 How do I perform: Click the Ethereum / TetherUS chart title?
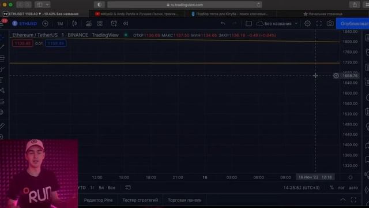pos(35,35)
